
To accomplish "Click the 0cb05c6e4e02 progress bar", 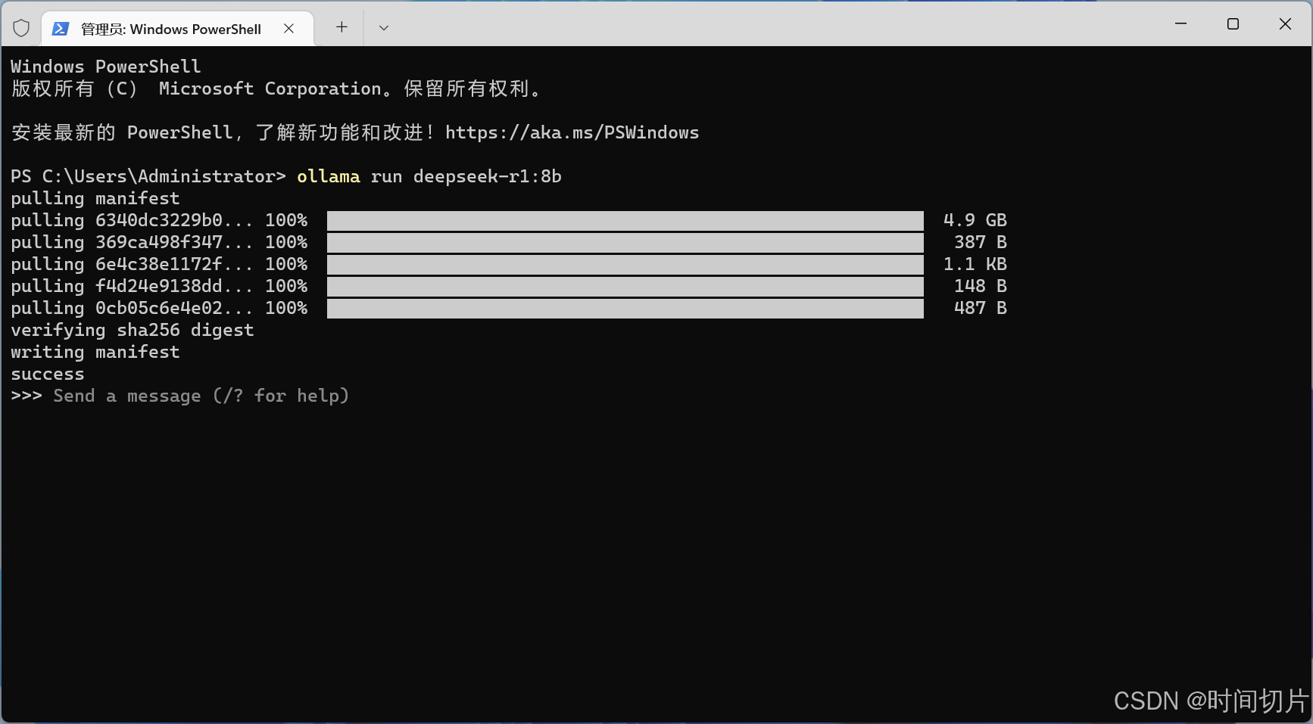I will (x=625, y=308).
